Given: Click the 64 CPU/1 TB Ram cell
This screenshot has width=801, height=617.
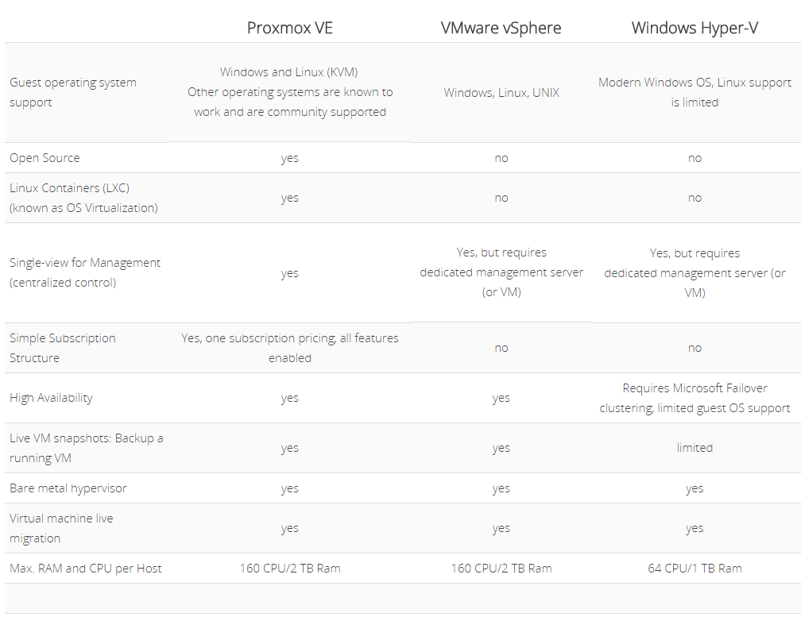Looking at the screenshot, I should (695, 569).
